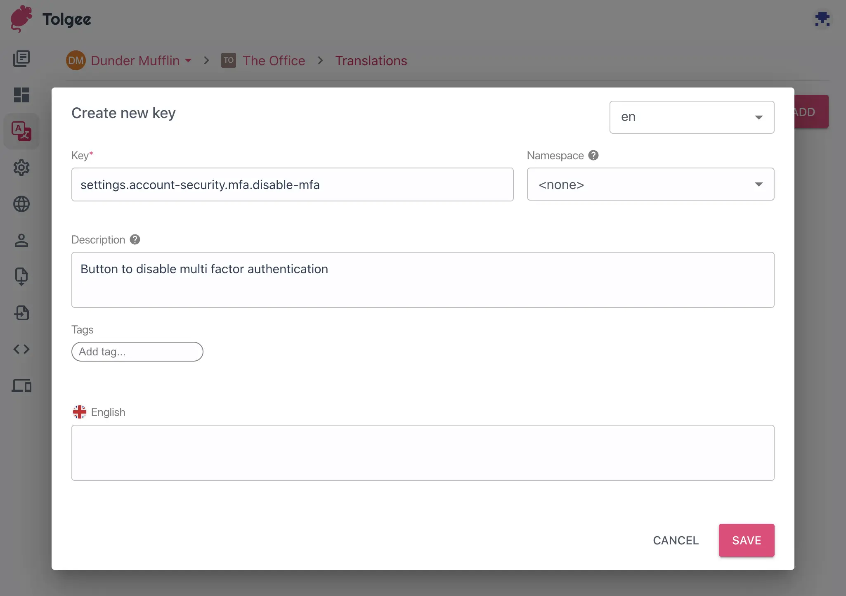Click the Description help question mark
This screenshot has height=596, width=846.
(x=135, y=239)
